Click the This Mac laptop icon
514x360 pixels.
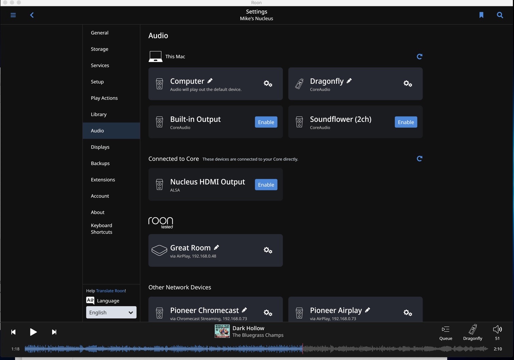(156, 56)
